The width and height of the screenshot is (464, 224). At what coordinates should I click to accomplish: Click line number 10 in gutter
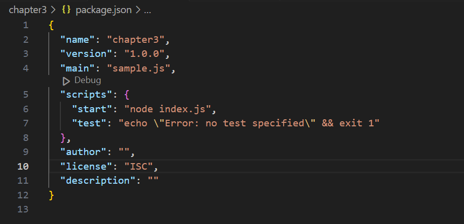click(23, 167)
